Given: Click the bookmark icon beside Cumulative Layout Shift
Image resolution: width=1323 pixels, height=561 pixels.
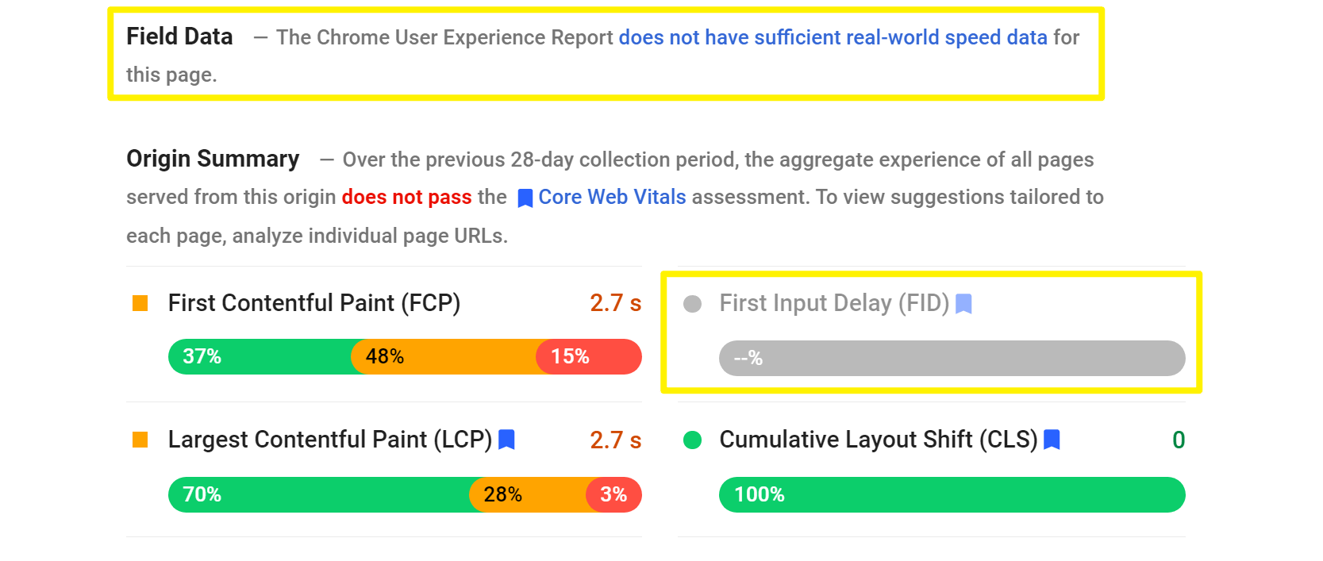Looking at the screenshot, I should [x=1053, y=440].
